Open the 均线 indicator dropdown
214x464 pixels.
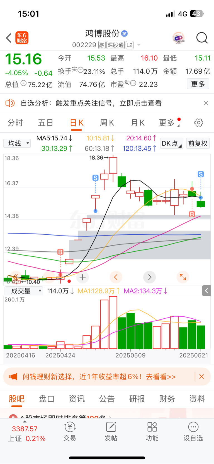[17, 143]
